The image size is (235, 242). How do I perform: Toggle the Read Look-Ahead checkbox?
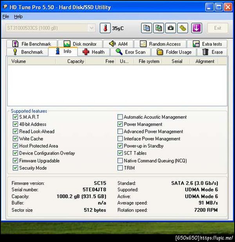(x=15, y=131)
